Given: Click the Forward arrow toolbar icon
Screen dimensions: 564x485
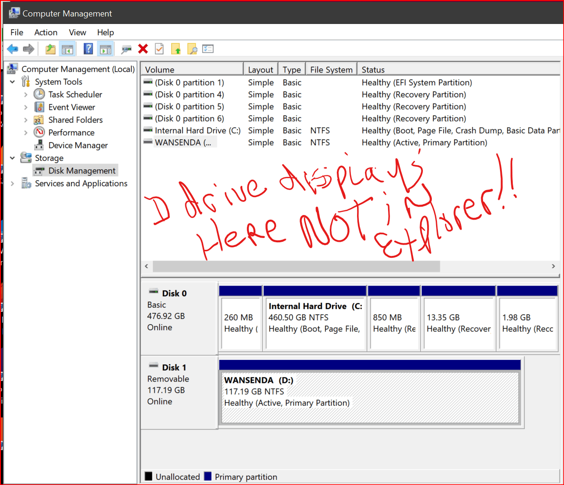Looking at the screenshot, I should (x=28, y=48).
